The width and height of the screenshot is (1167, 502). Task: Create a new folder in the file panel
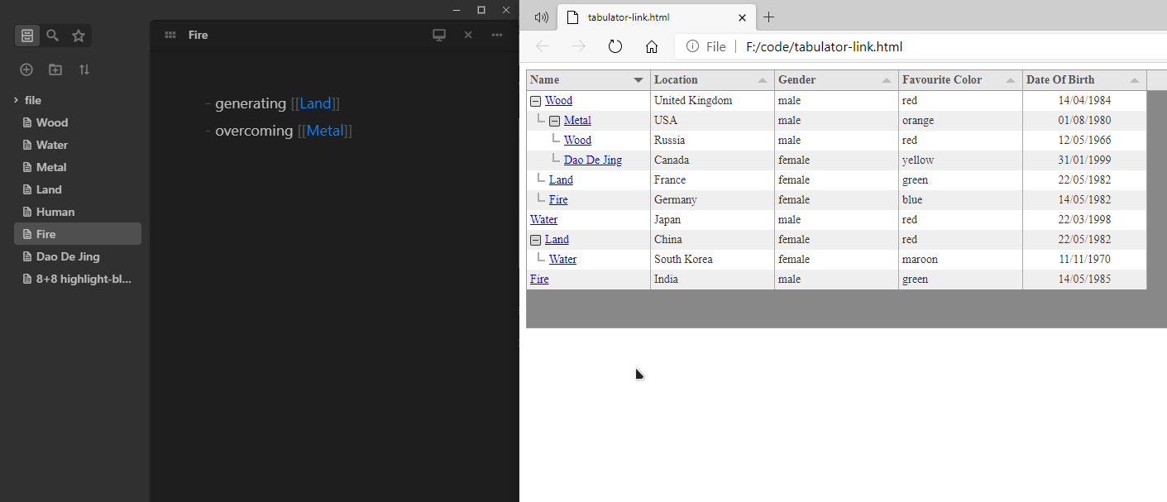55,69
